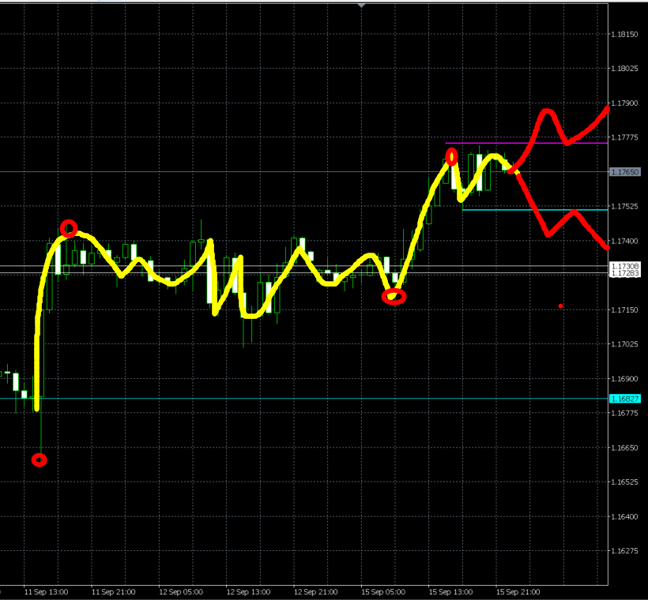Click the 15 Sep 21:00 time label
The width and height of the screenshot is (648, 600).
[518, 592]
